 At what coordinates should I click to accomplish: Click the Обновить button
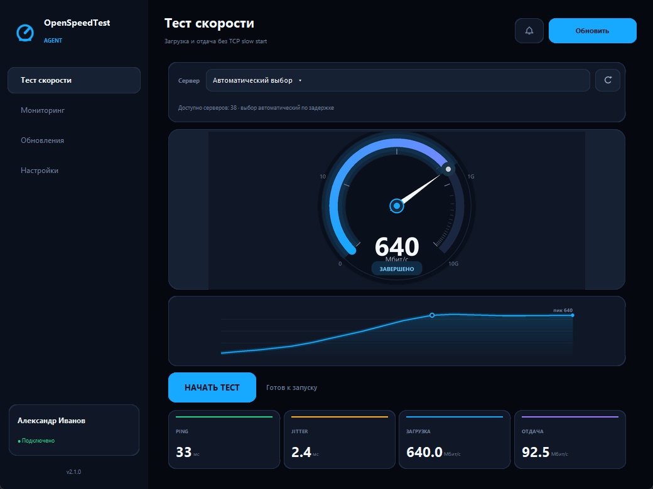[x=592, y=31]
